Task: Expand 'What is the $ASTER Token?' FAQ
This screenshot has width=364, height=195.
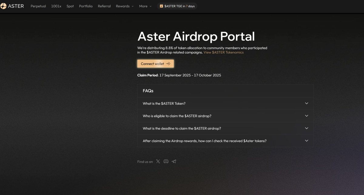Action: [225, 103]
